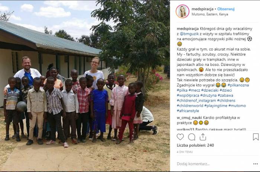Open location Mutomo, Eastern, Kenya
260x172 pixels.
[x=210, y=14]
